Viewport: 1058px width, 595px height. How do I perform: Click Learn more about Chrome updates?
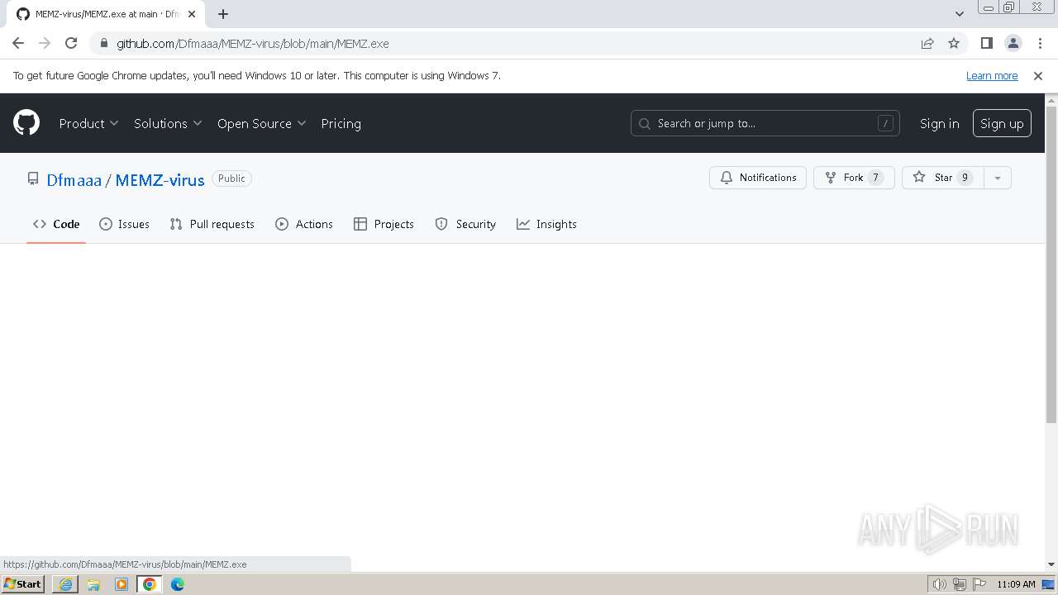pyautogui.click(x=992, y=75)
